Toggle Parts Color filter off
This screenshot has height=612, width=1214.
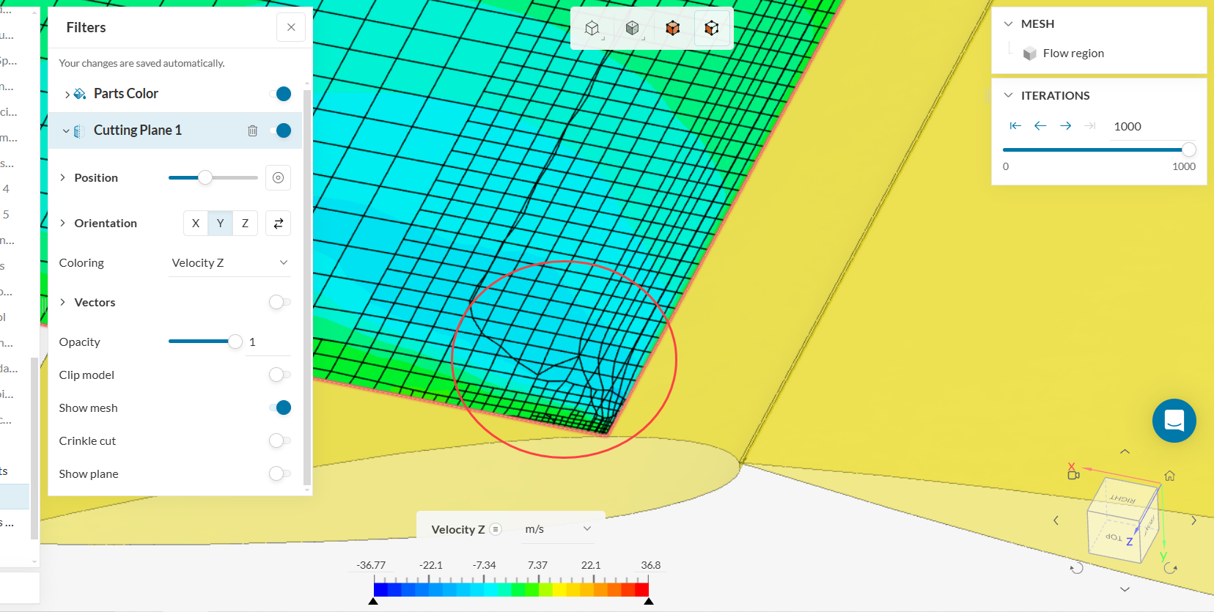[280, 94]
